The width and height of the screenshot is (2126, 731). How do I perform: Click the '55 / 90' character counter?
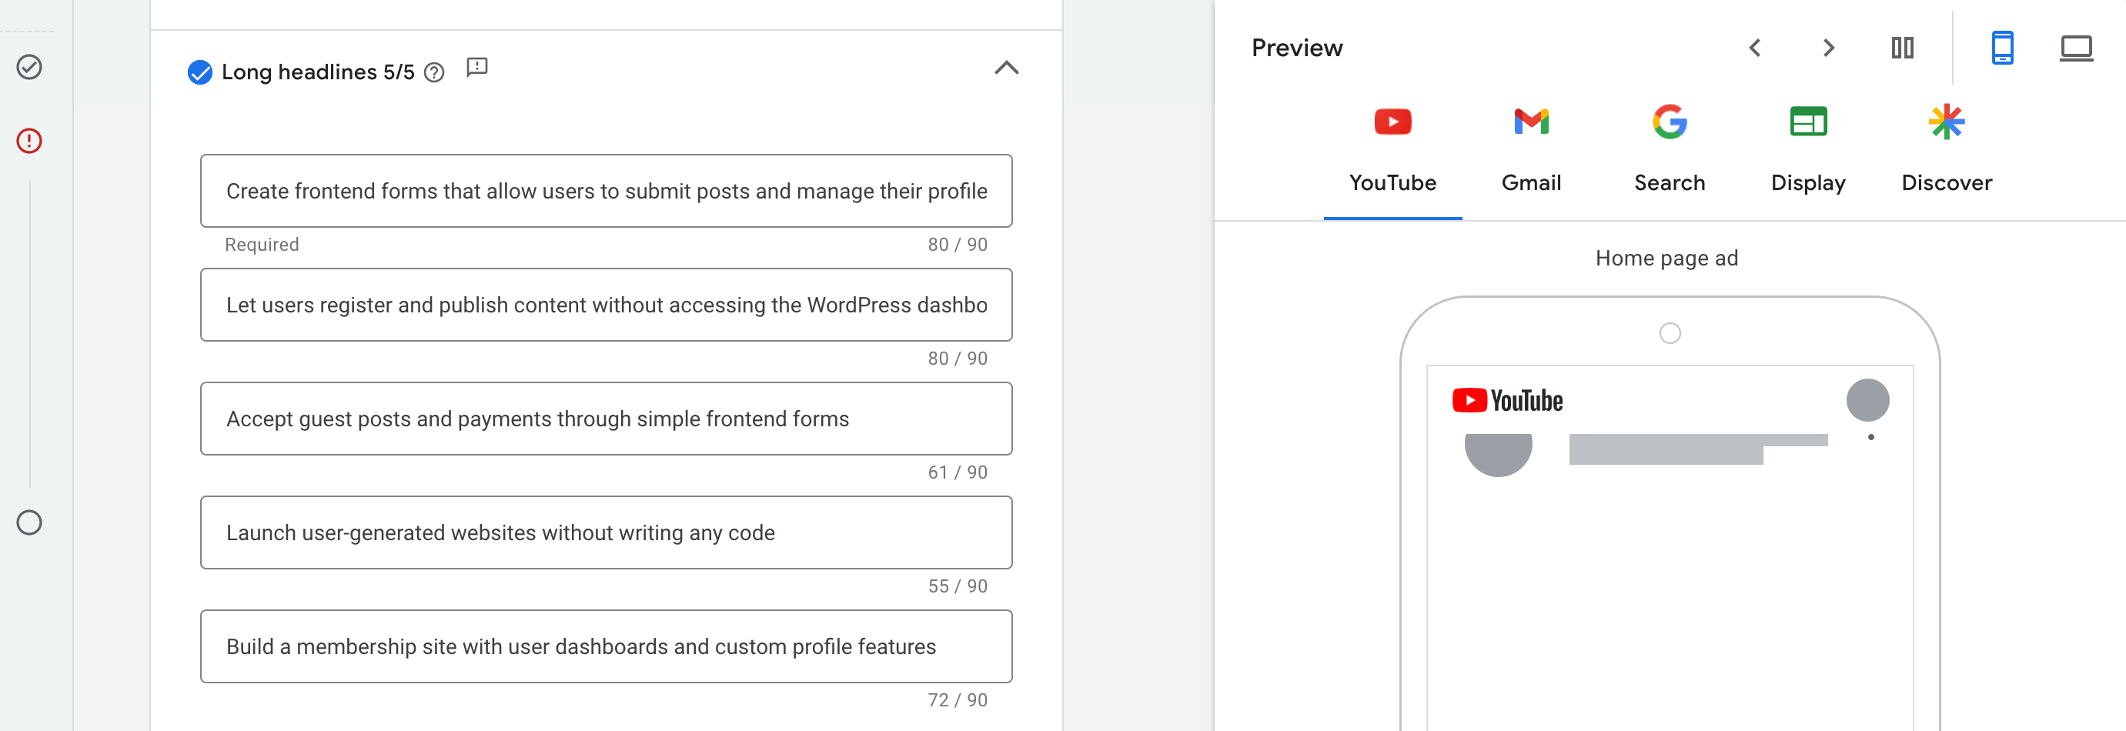point(958,586)
